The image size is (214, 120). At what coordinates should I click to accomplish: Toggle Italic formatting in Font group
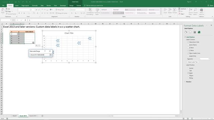point(21,13)
